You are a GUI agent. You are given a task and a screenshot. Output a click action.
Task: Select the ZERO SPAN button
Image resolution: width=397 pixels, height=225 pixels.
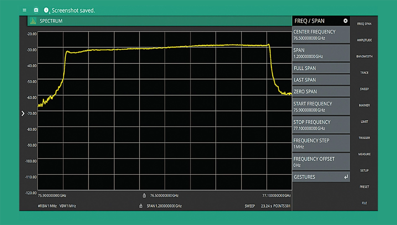(321, 91)
